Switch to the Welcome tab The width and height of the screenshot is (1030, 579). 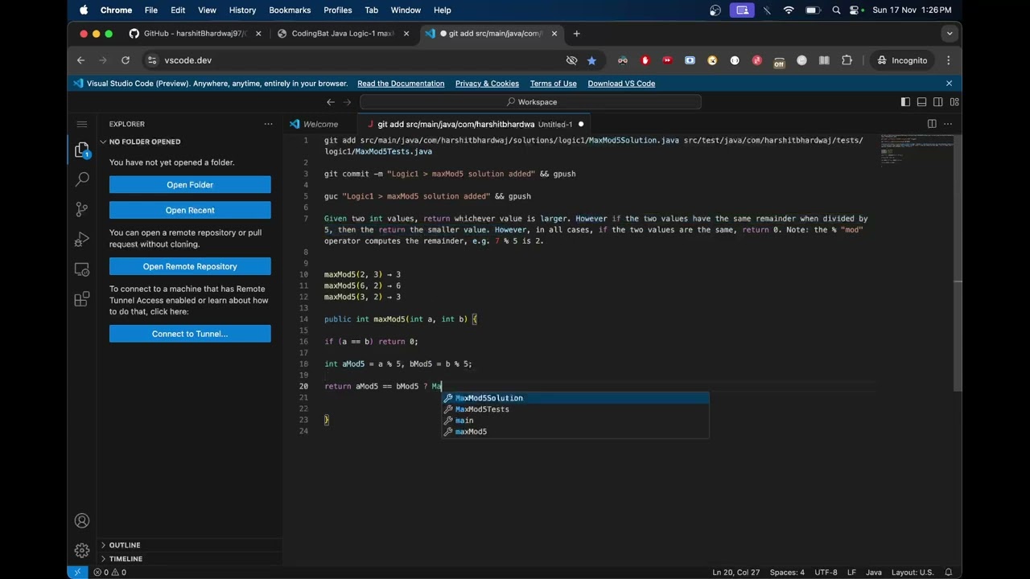coord(320,124)
